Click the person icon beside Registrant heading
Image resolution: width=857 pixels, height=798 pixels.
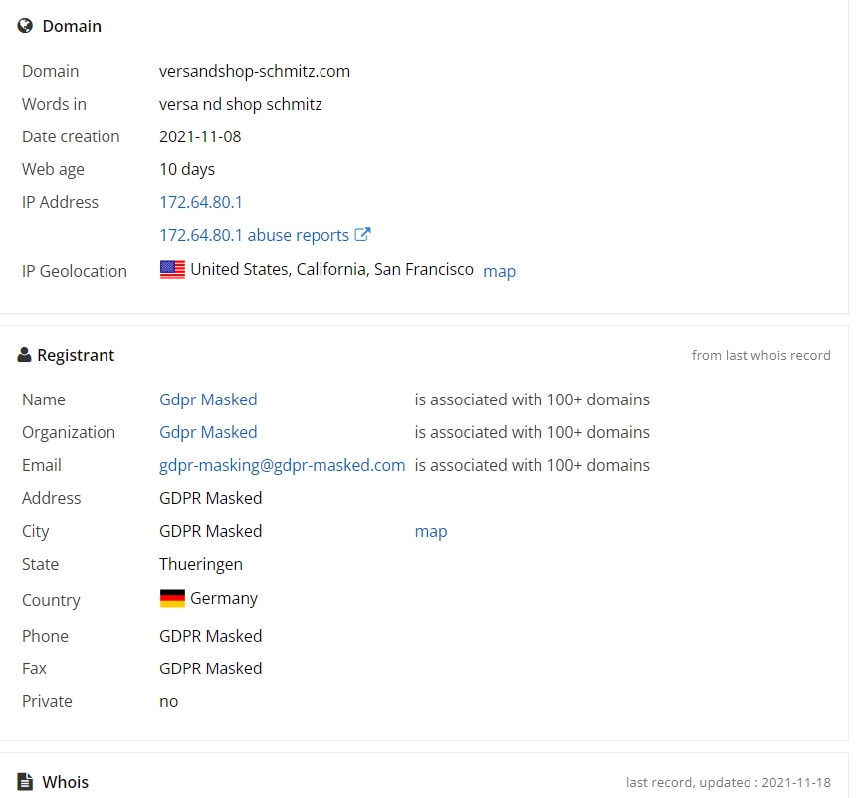[x=24, y=355]
